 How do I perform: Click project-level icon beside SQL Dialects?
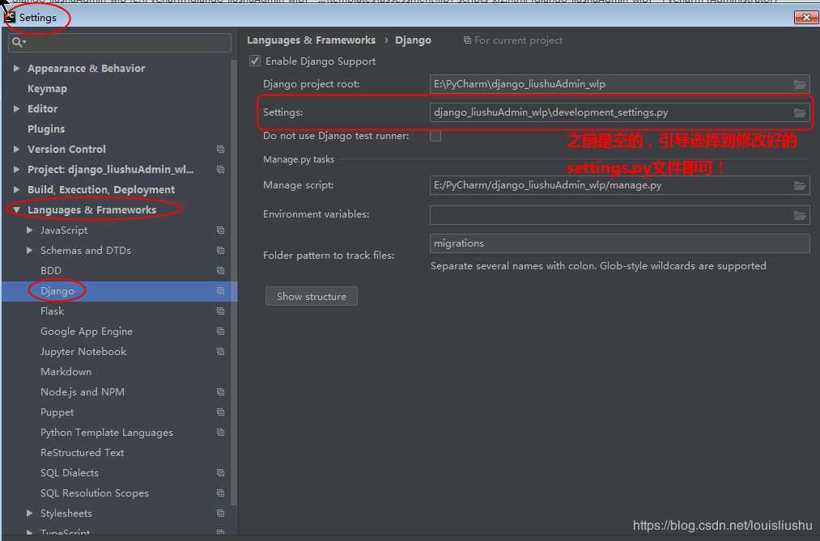[x=221, y=473]
